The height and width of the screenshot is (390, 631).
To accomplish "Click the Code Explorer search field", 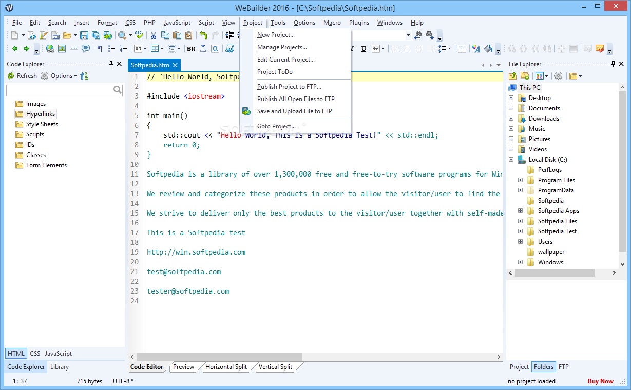I will tap(64, 90).
